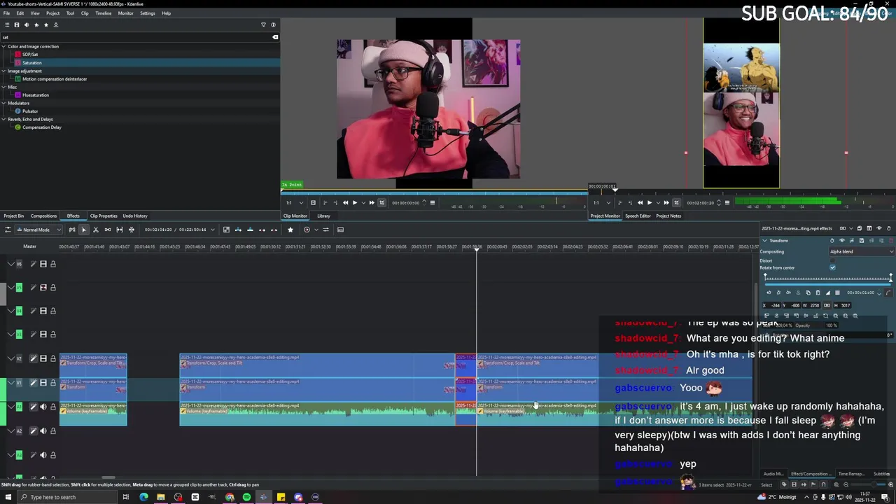Click the Clip Monitor timeline ruler
This screenshot has width=896, height=504.
tap(434, 192)
